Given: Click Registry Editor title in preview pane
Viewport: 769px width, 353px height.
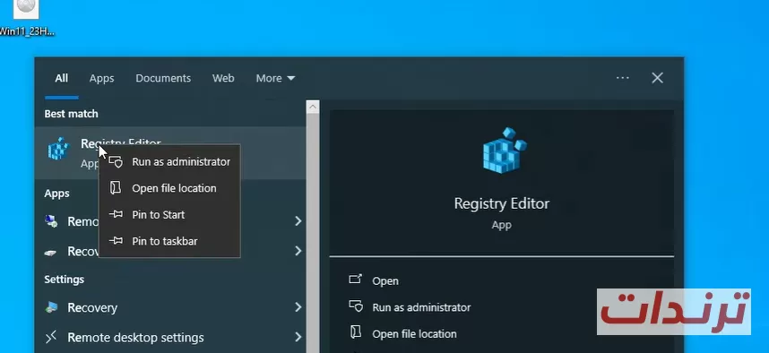Looking at the screenshot, I should click(x=502, y=203).
